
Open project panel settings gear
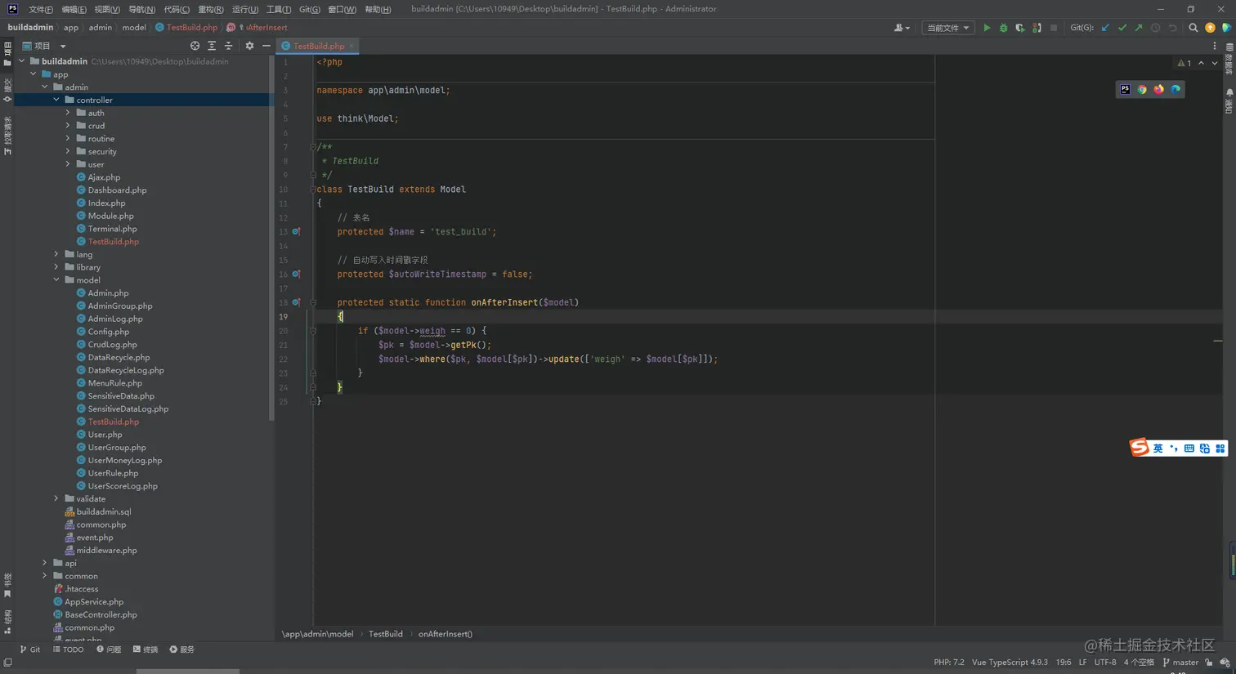coord(249,46)
